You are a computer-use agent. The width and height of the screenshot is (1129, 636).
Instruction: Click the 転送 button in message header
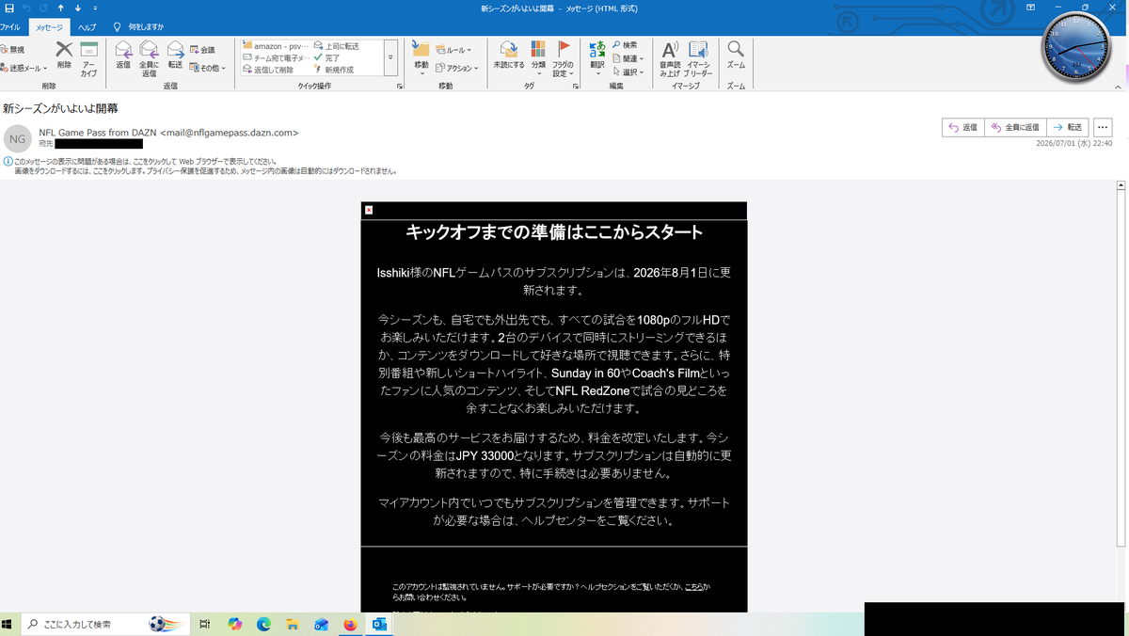tap(1067, 127)
